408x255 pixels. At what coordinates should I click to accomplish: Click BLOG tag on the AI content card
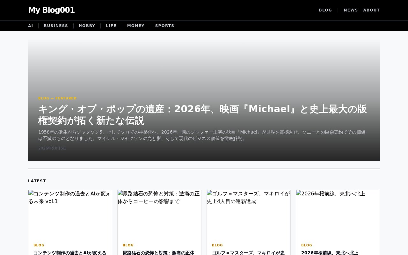coord(39,245)
